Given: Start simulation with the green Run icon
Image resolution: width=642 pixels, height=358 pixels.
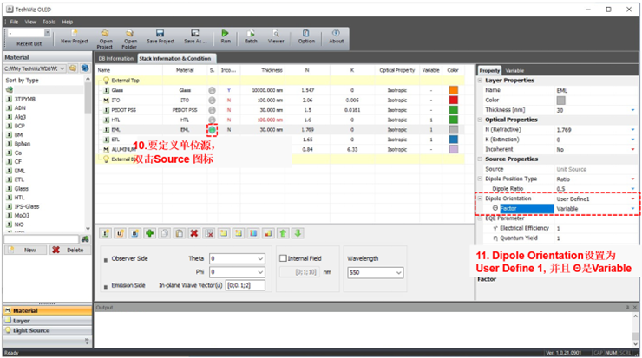Looking at the screenshot, I should click(x=226, y=34).
